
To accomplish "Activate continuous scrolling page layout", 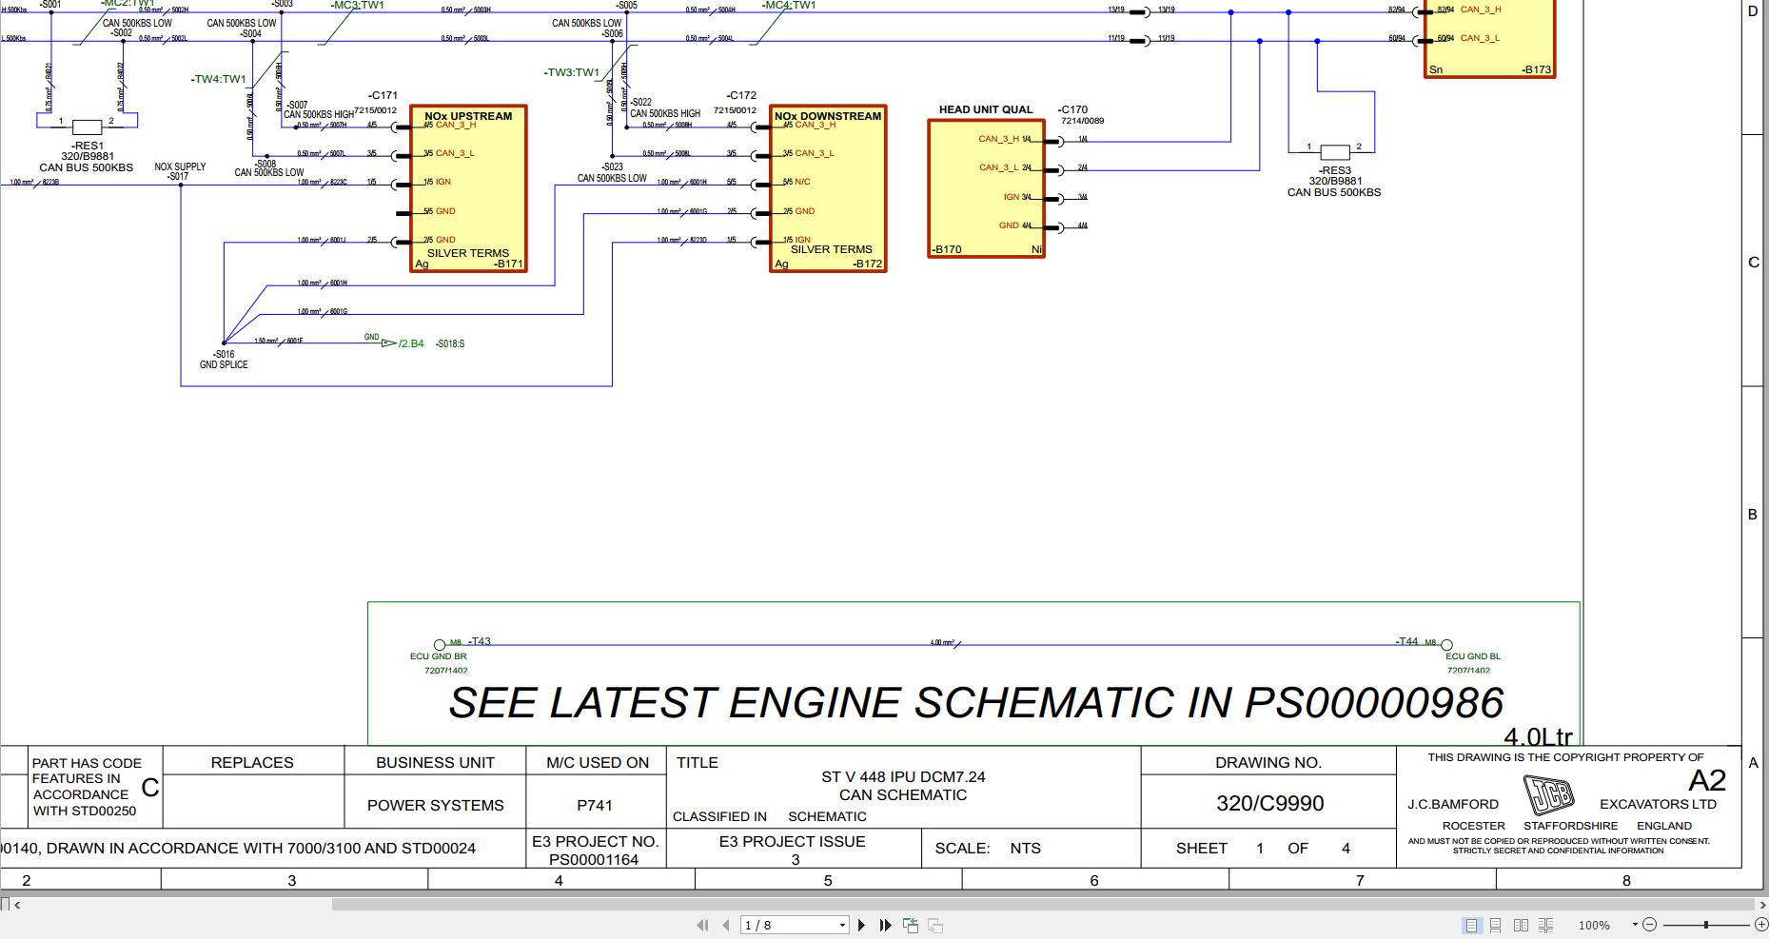I will click(1496, 925).
